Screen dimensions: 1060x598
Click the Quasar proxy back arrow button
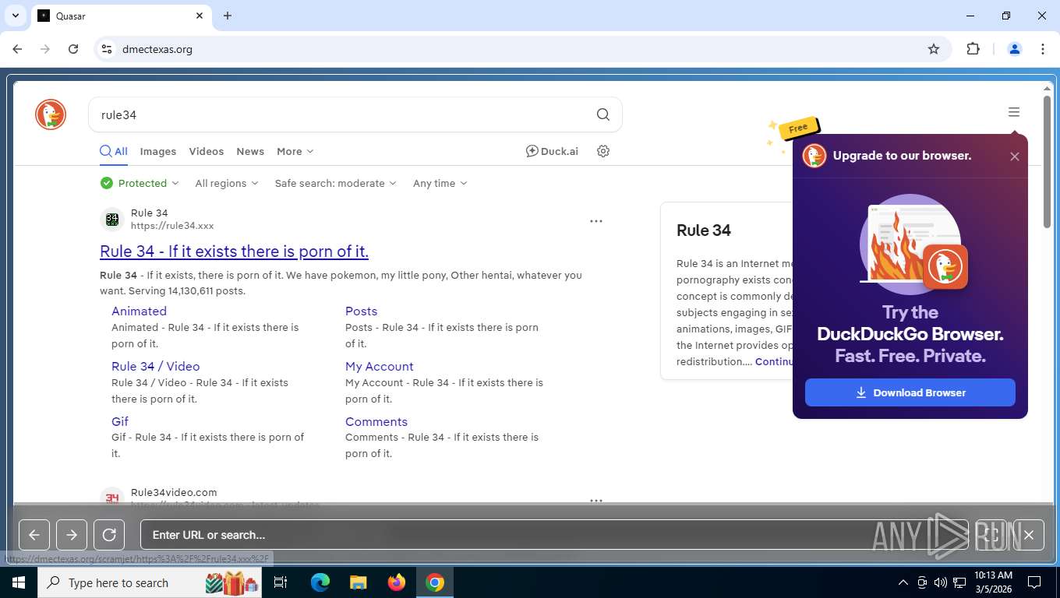click(x=34, y=535)
